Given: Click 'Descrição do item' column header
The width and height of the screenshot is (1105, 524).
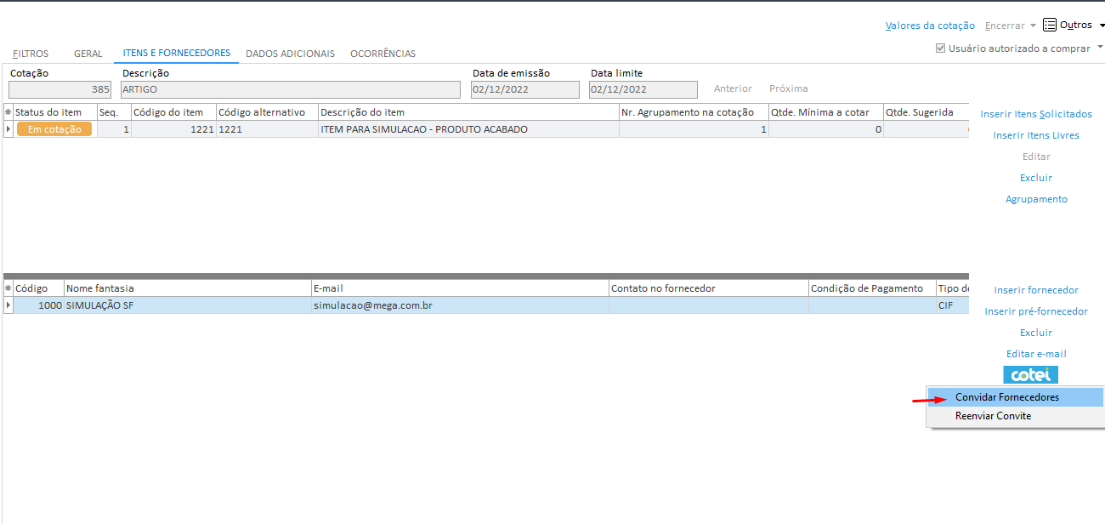Looking at the screenshot, I should (468, 112).
